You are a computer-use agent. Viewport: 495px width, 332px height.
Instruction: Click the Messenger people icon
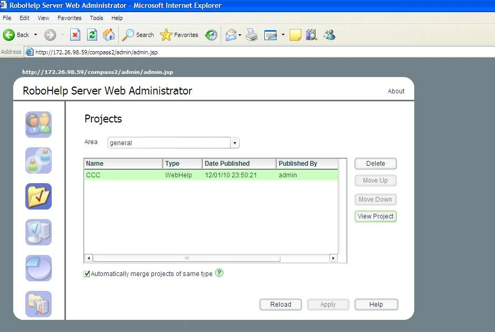(329, 35)
